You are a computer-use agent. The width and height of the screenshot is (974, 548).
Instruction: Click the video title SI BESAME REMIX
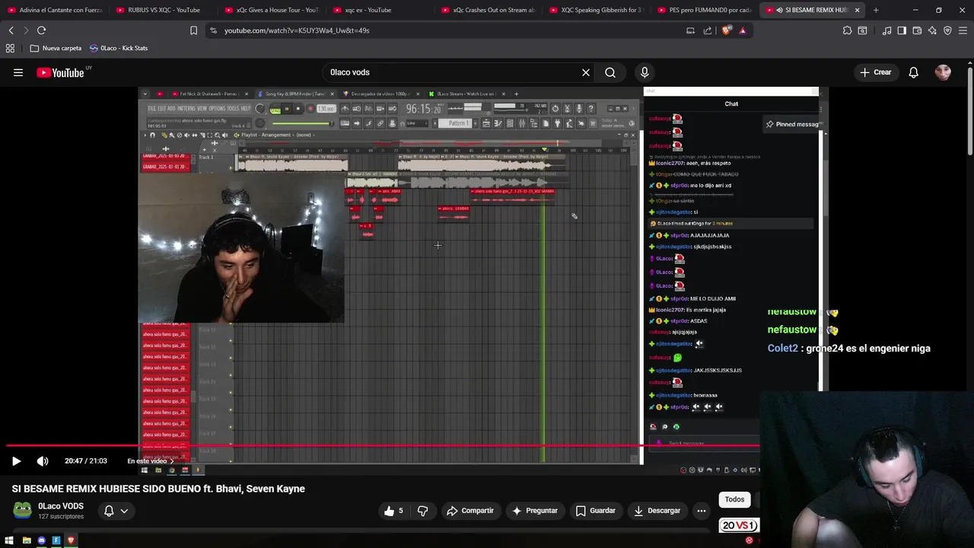coord(158,489)
